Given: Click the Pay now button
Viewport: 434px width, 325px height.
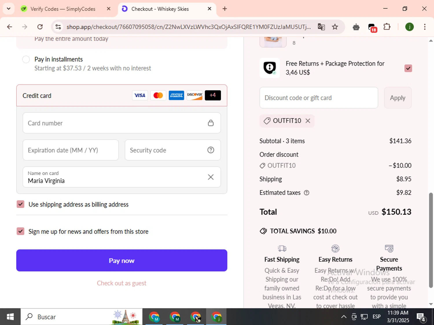Looking at the screenshot, I should pyautogui.click(x=122, y=261).
